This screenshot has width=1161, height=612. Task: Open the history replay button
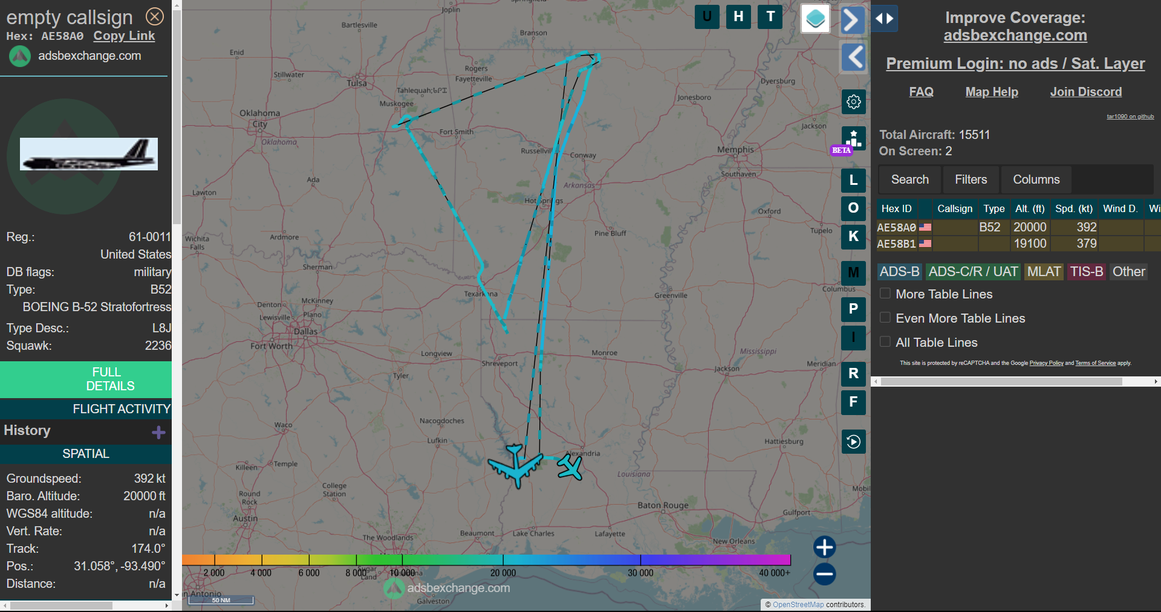click(853, 442)
